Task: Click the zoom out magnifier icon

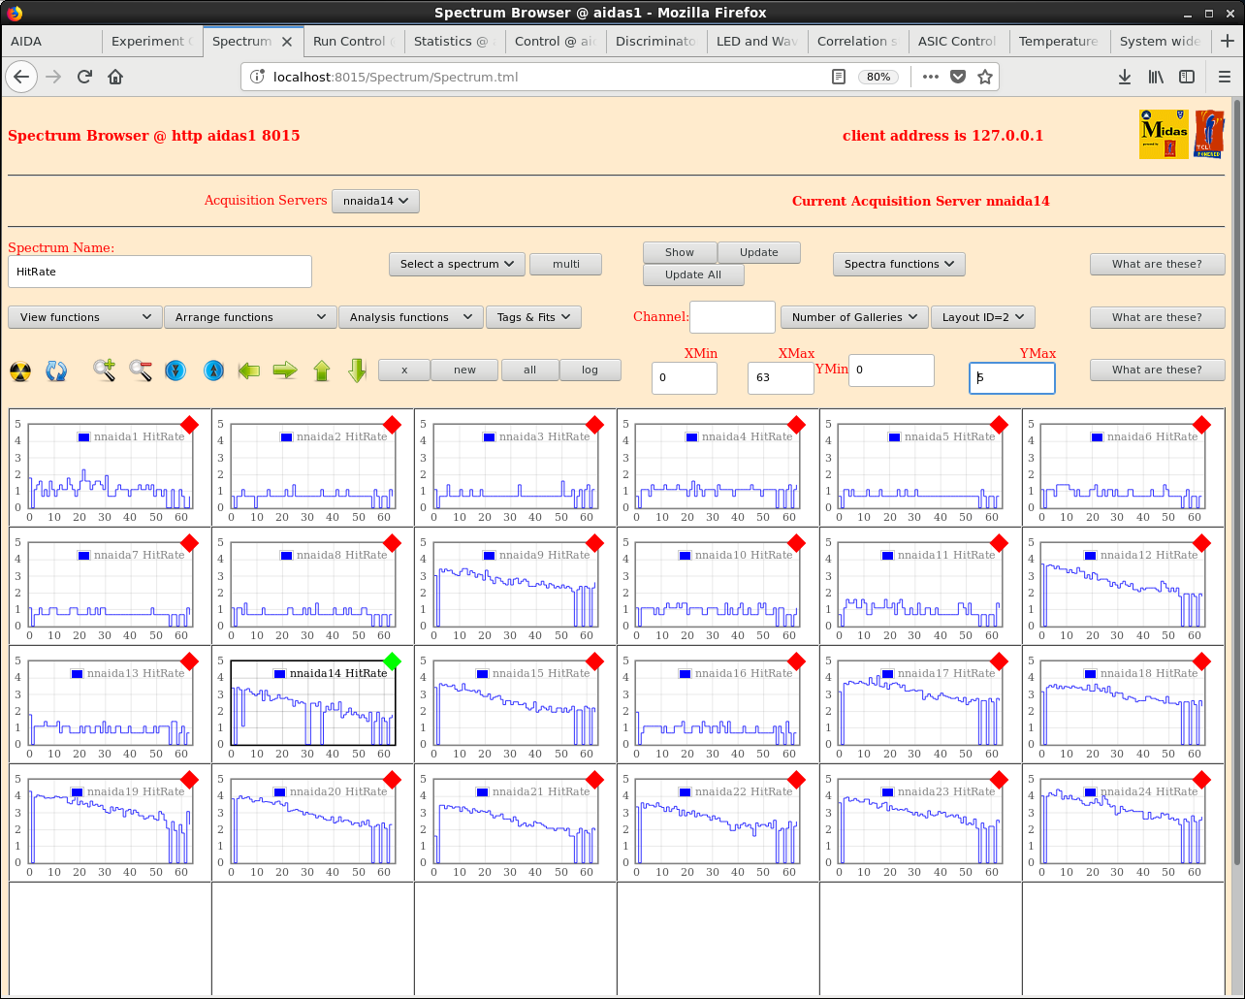Action: click(141, 371)
